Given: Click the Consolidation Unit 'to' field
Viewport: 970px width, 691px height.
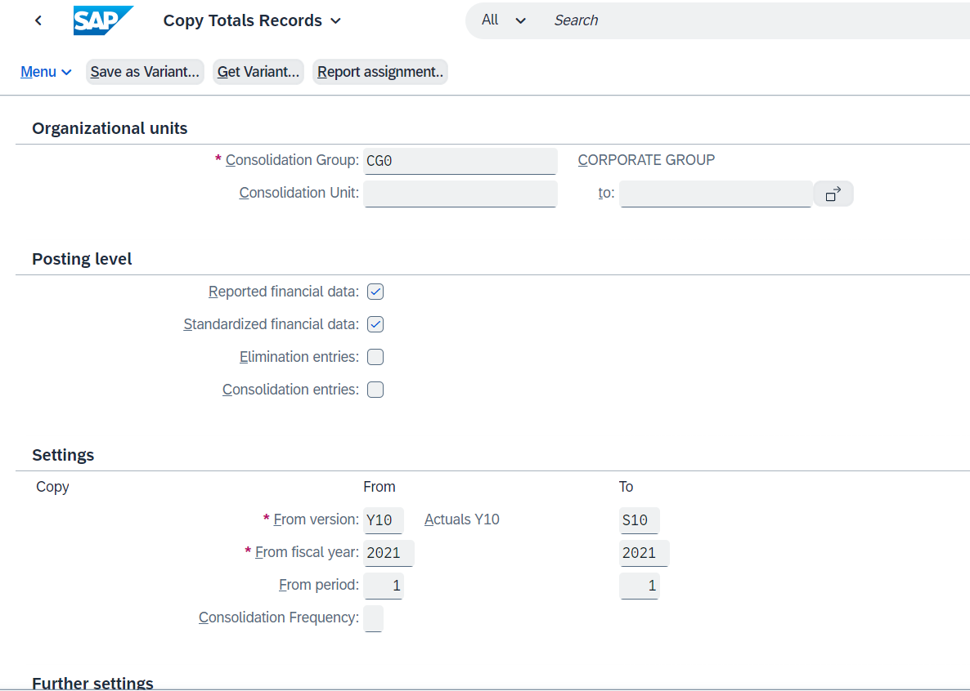Looking at the screenshot, I should [x=716, y=194].
